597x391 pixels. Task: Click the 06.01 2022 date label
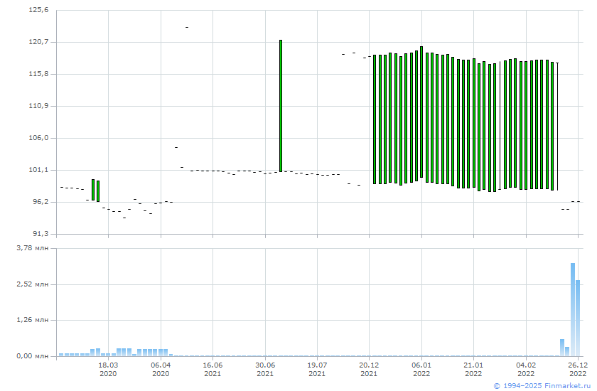tap(421, 369)
